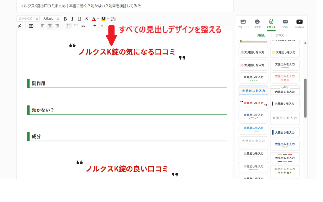
Task: Select the heading design with black left bar
Action: [285, 104]
